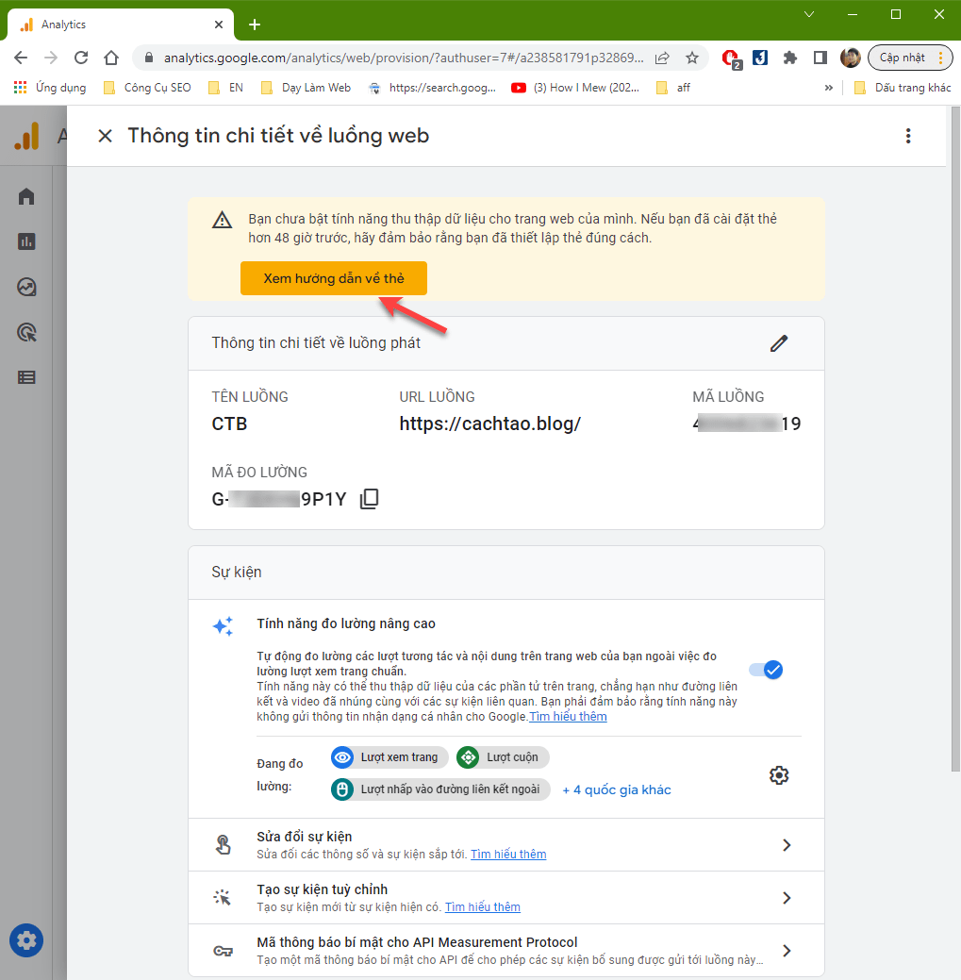Open the Dạy Làm Web bookmark folder
The image size is (961, 980).
pos(307,88)
